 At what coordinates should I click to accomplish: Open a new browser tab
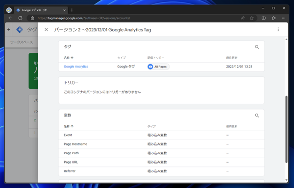point(72,10)
